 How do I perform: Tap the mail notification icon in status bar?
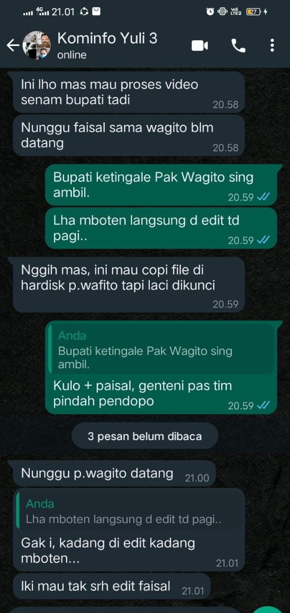[x=97, y=11]
